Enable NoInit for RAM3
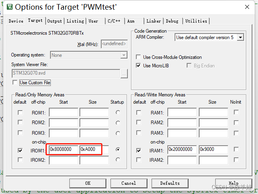258x194 pixels. click(236, 133)
